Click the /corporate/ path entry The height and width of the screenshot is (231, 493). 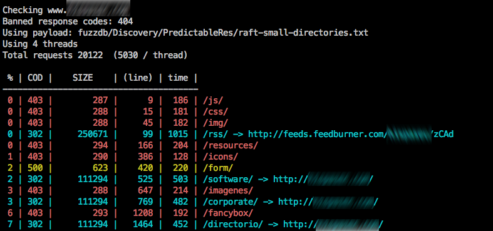point(231,202)
